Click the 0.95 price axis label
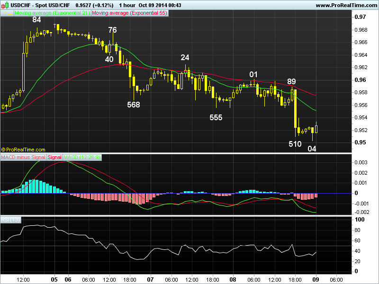 360,142
